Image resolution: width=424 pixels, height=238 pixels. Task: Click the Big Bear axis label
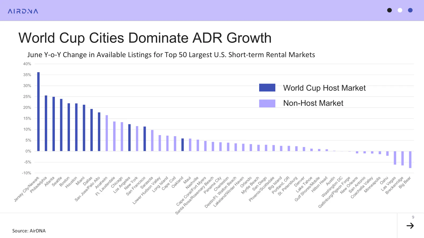[405, 182]
